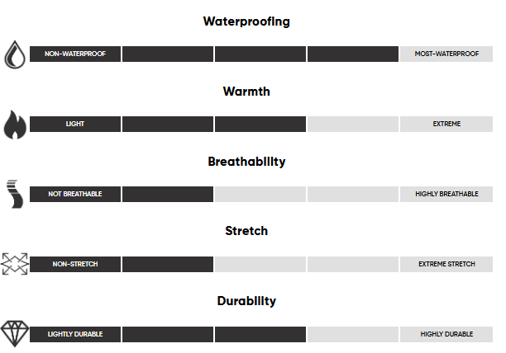
Task: Click the four-arrow stretch icon
Action: click(15, 264)
